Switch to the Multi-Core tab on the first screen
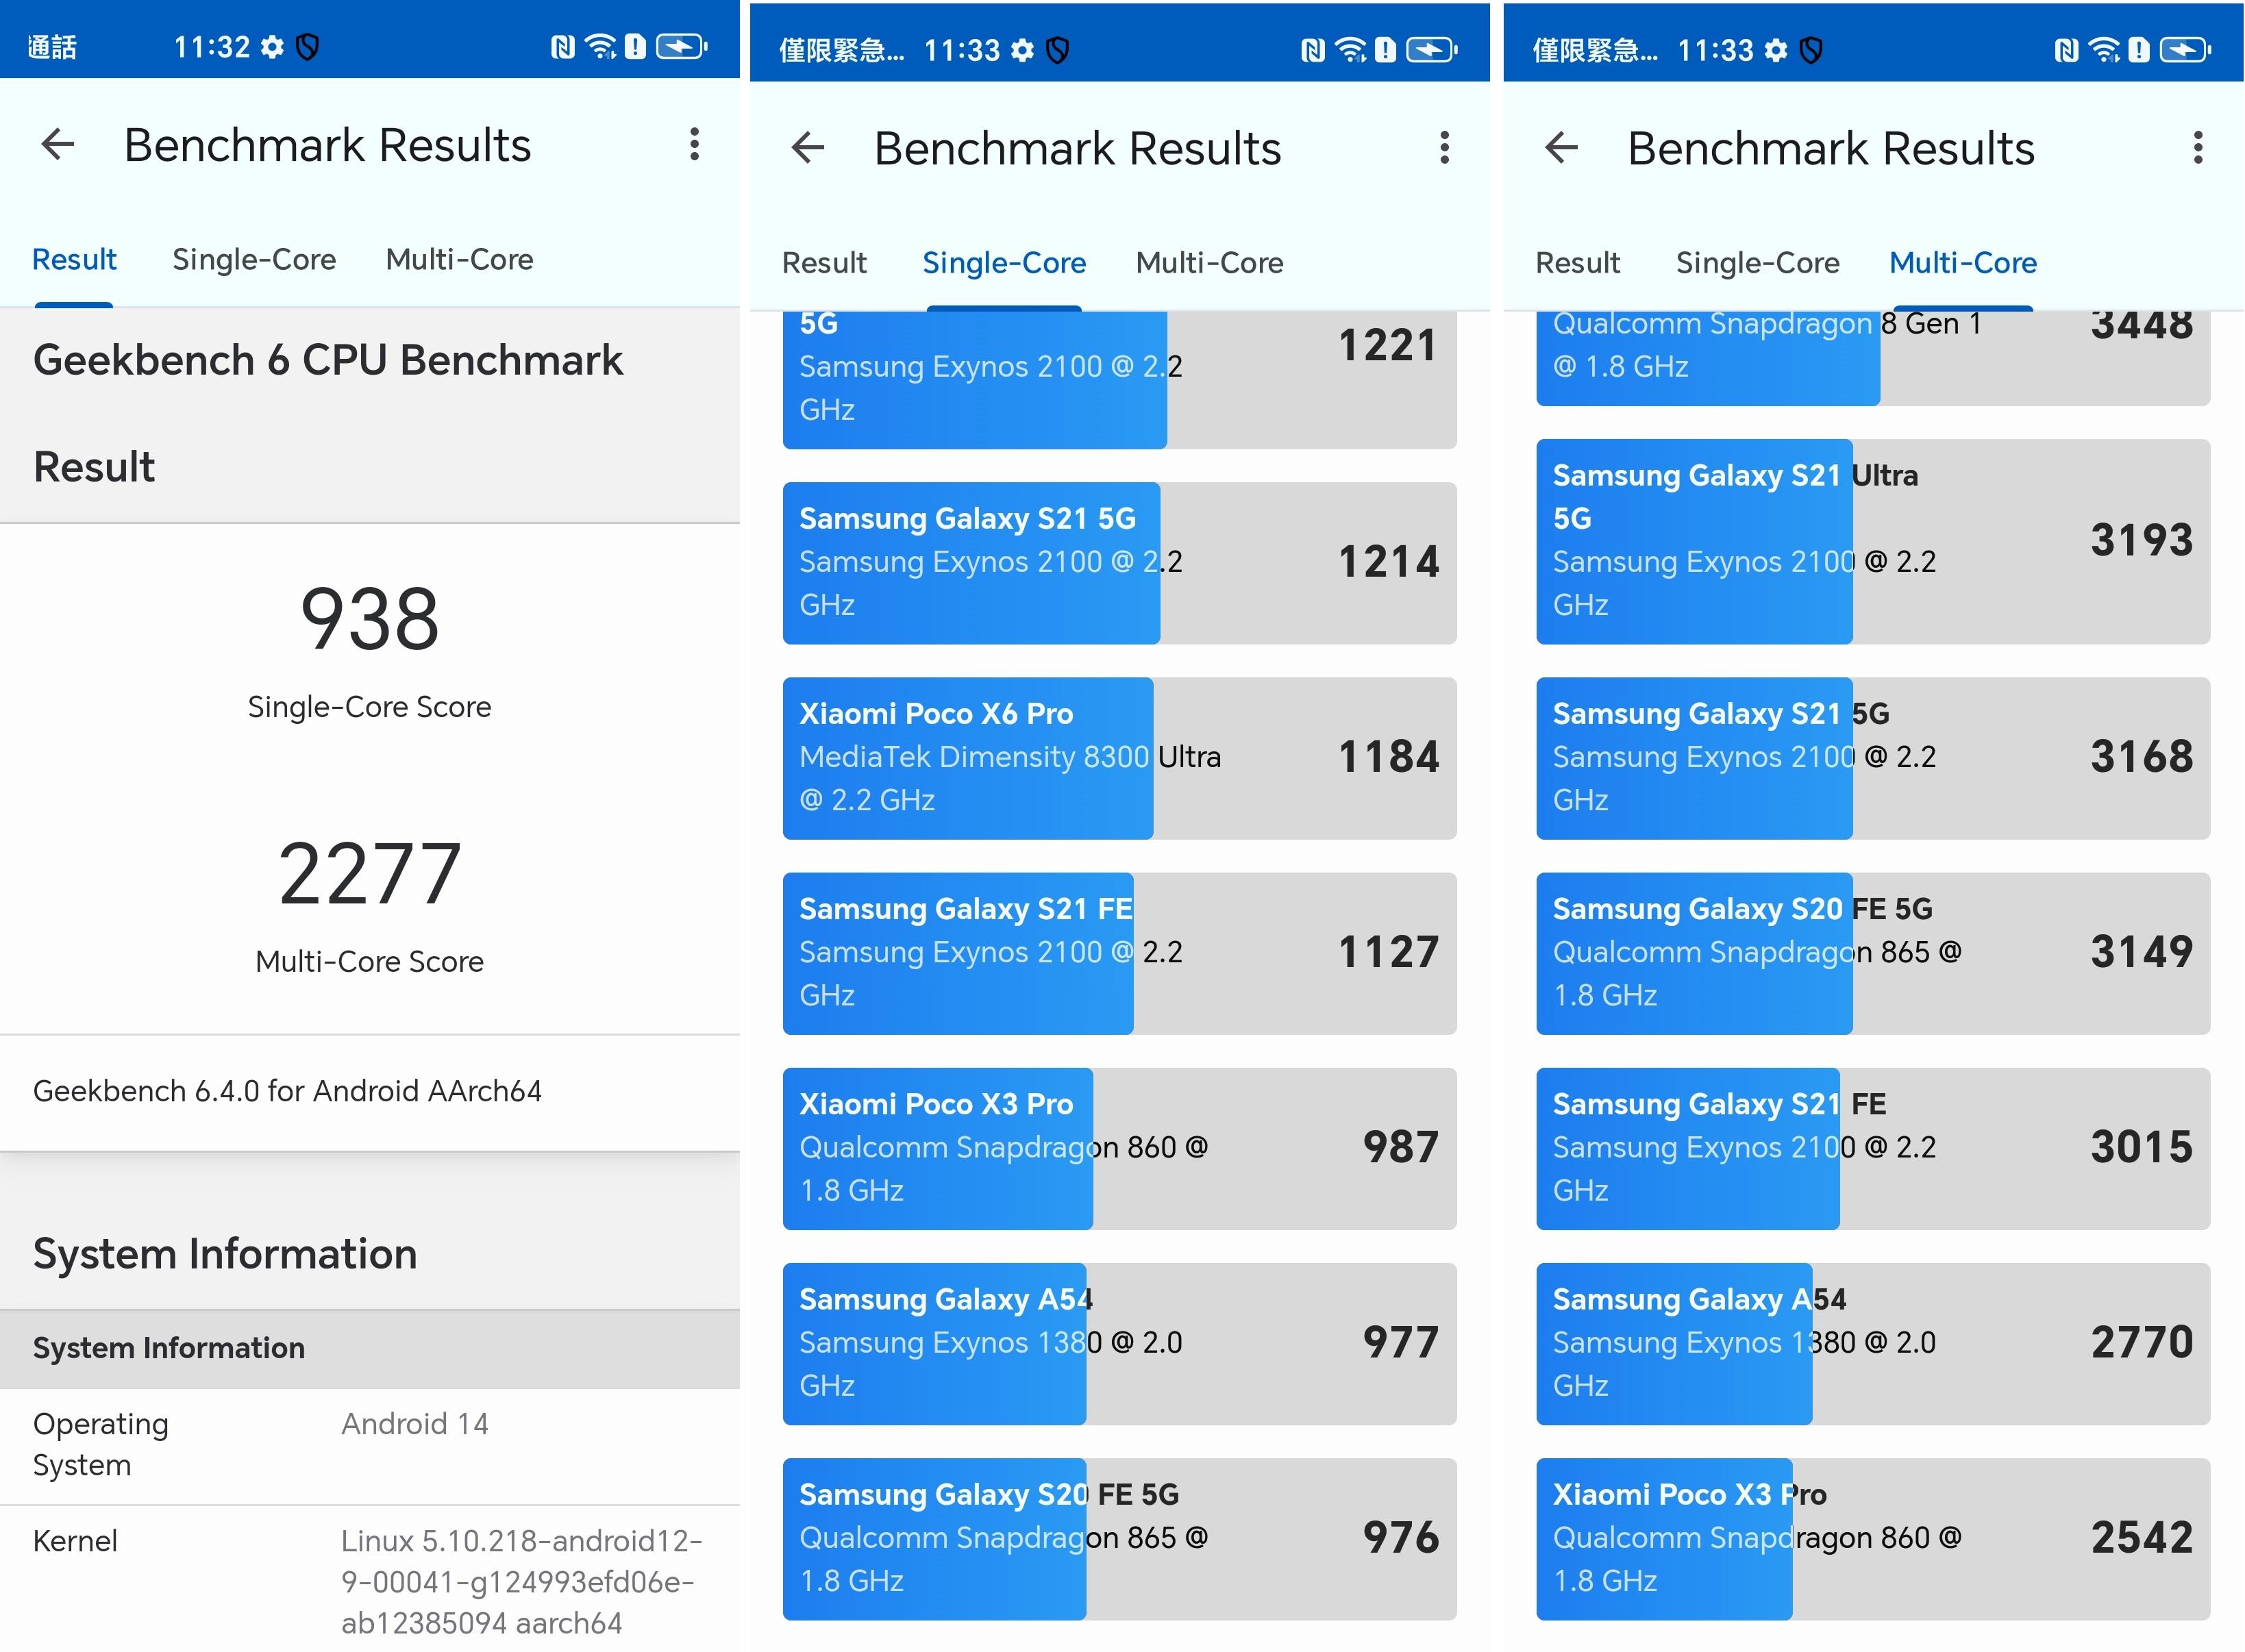The image size is (2245, 1652). click(458, 259)
